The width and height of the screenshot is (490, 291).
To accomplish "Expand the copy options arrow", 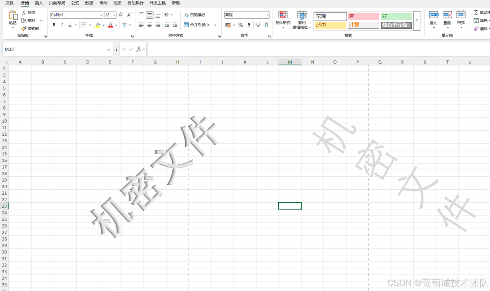I will pyautogui.click(x=41, y=21).
